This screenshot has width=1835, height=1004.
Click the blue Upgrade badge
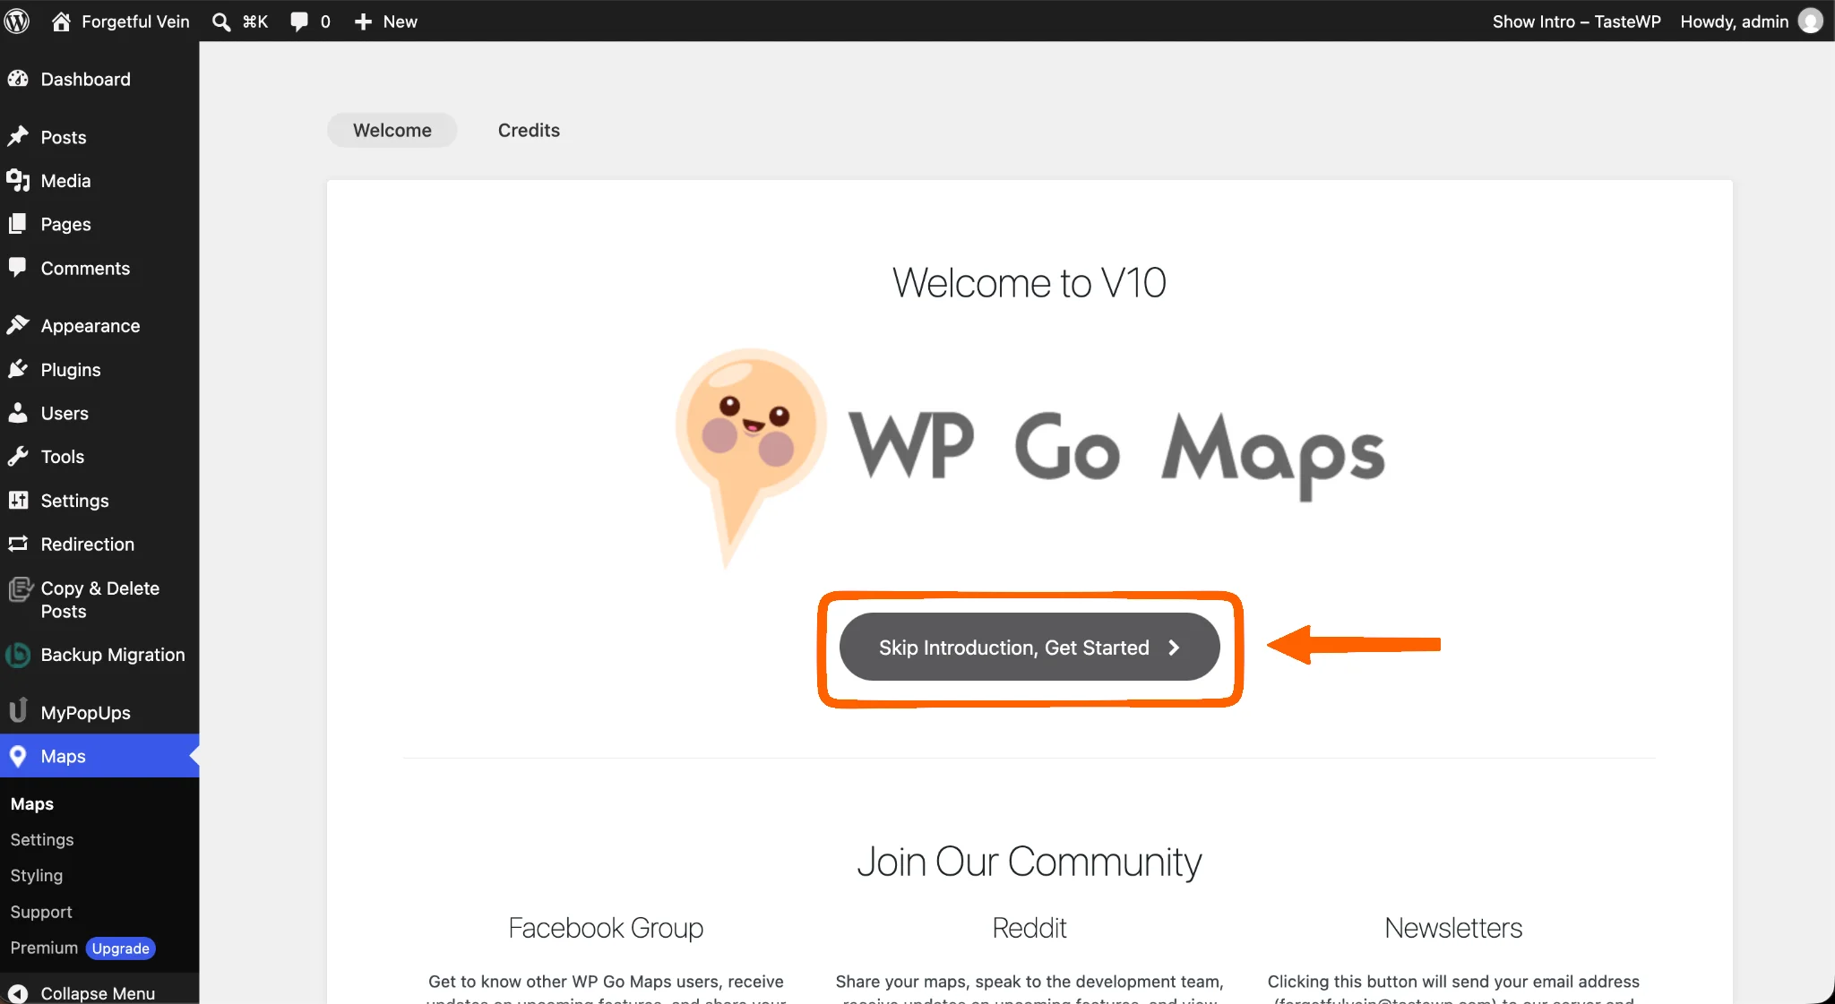[x=121, y=948]
